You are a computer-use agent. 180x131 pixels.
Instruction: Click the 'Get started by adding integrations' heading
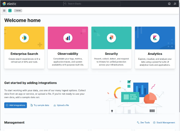31,83
